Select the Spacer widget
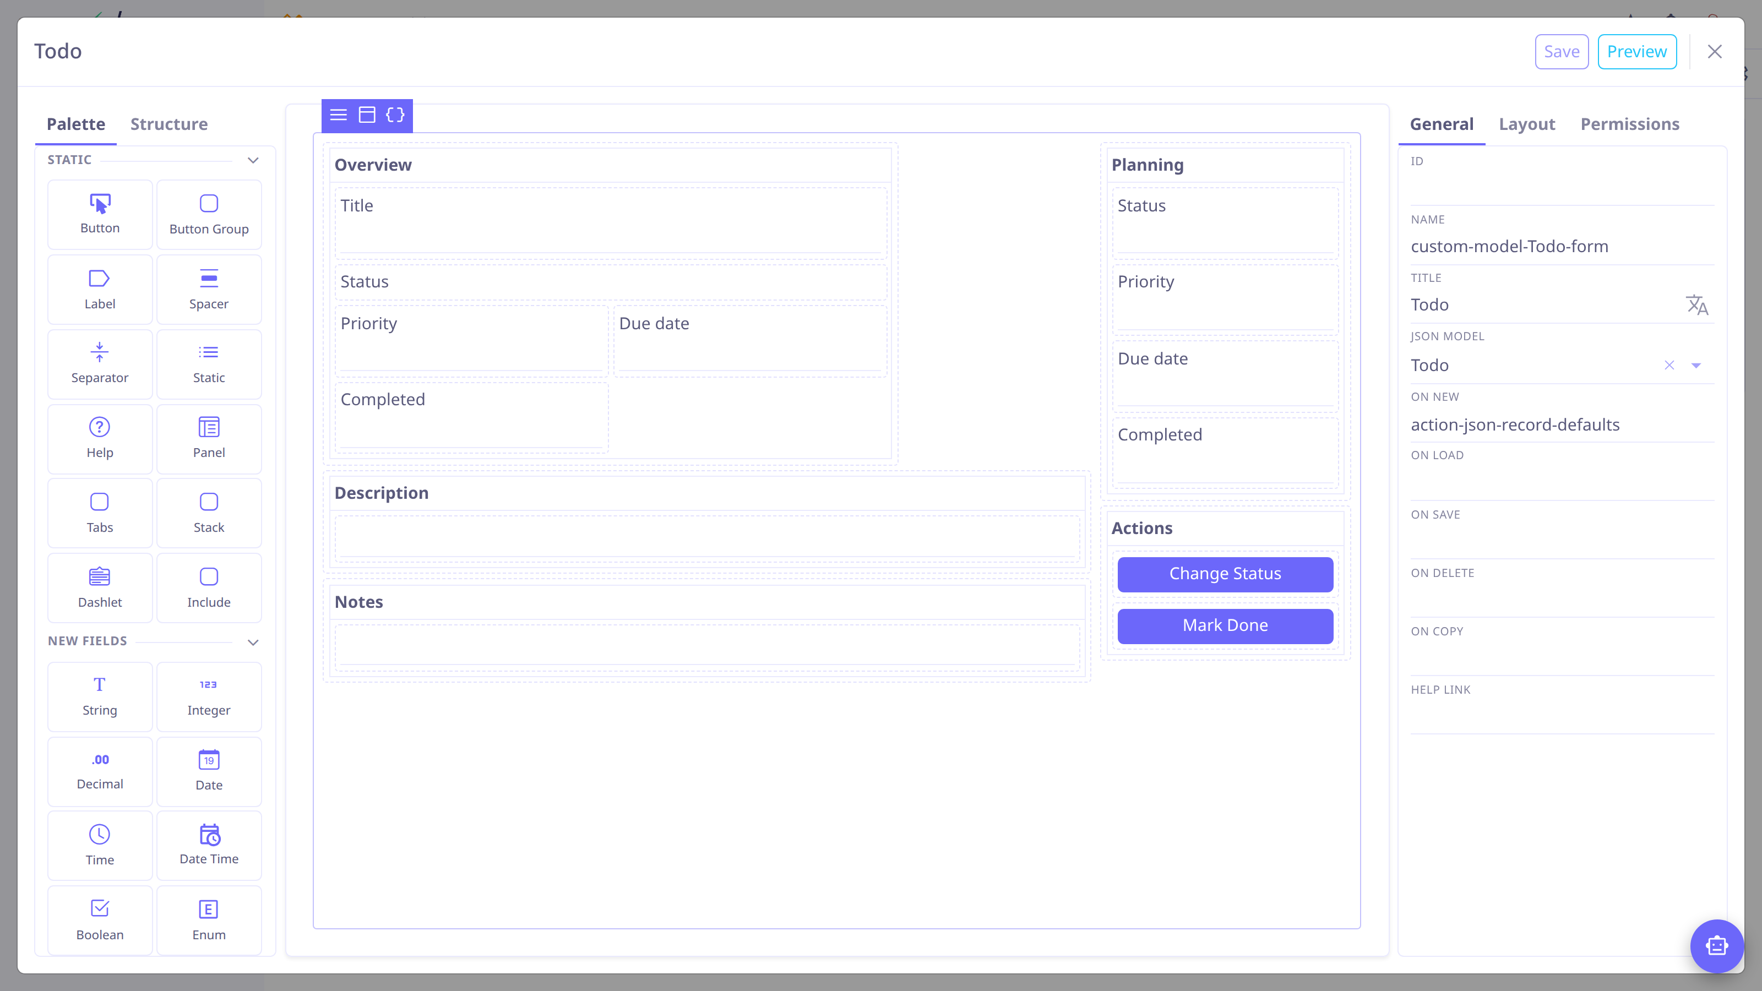This screenshot has width=1762, height=991. coord(209,289)
